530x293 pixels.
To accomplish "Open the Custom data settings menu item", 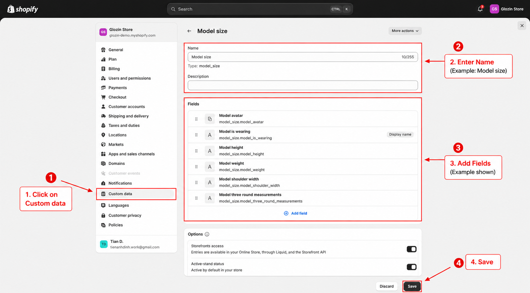I will tap(136, 194).
